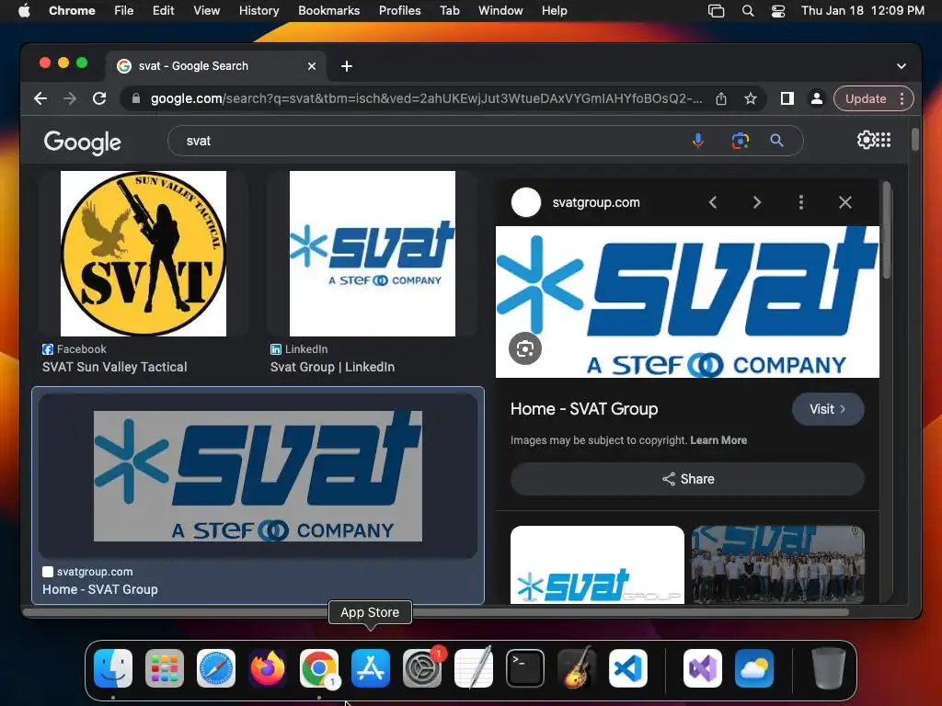This screenshot has height=706, width=942.
Task: Open the Tab menu
Action: [x=449, y=10]
